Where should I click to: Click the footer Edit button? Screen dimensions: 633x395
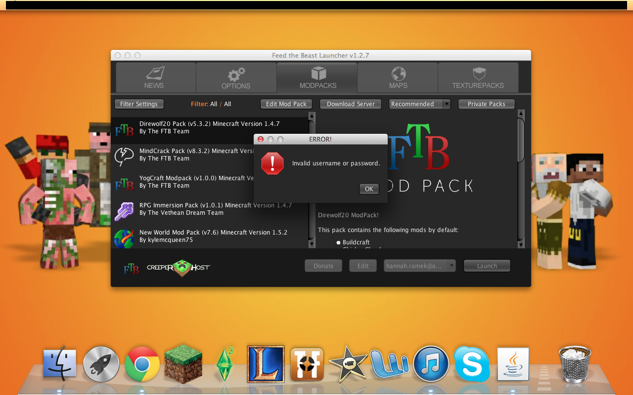(x=363, y=266)
